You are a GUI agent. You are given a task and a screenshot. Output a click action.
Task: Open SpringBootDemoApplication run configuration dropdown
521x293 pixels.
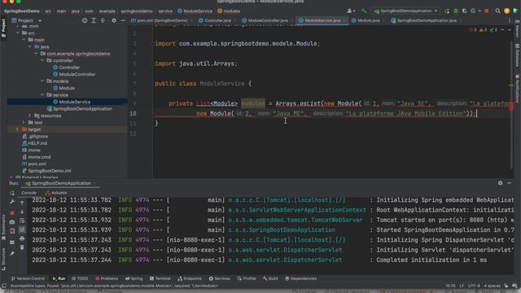tap(405, 11)
